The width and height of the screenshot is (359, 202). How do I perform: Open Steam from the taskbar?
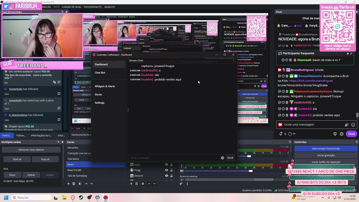(x=81, y=198)
